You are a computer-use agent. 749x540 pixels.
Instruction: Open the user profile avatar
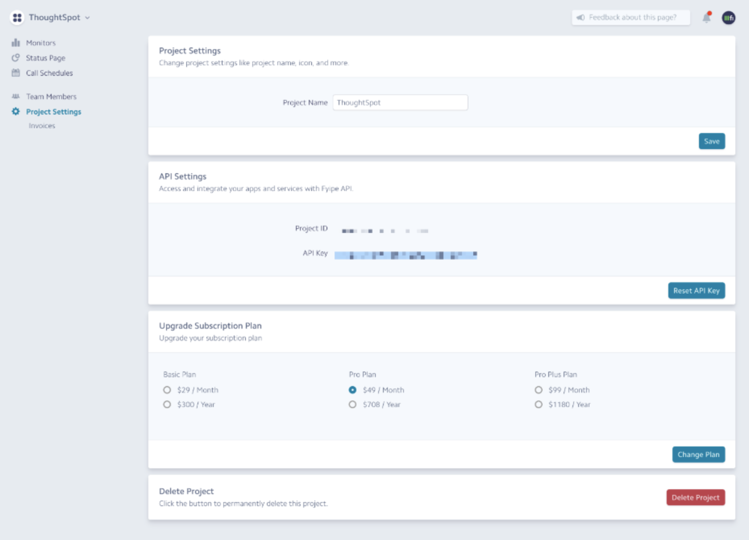[x=728, y=18]
